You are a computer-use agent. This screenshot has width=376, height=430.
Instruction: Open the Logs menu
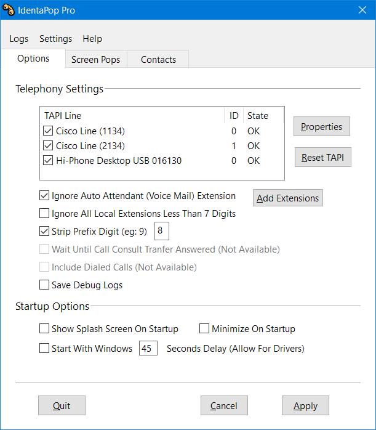click(x=18, y=39)
